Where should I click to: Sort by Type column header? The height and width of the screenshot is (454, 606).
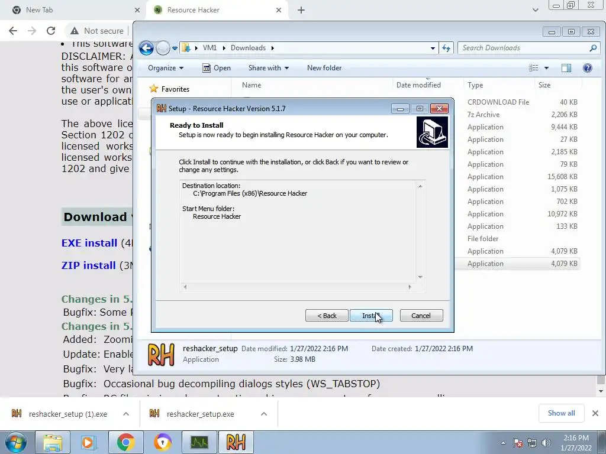tap(475, 85)
